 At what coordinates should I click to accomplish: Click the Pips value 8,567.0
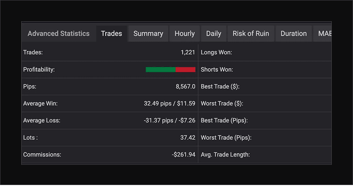[x=186, y=87]
